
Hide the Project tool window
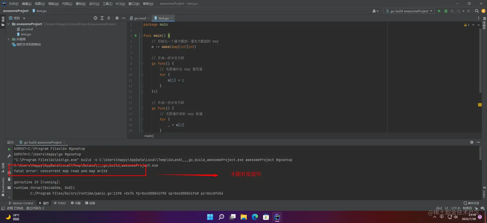123,18
